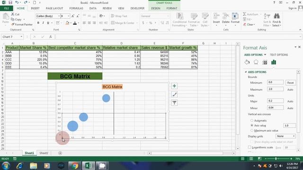This screenshot has height=170, width=303.
Task: Open the Format Axis pane options arrow
Action: click(x=295, y=47)
